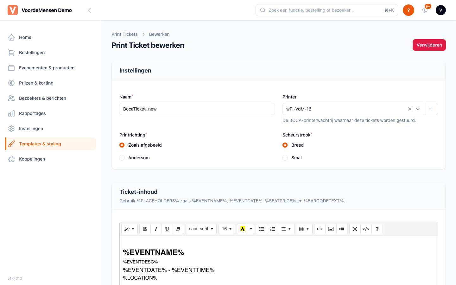Screen dimensions: 456x285
Task: Insert an unordered bullet list
Action: click(x=262, y=229)
